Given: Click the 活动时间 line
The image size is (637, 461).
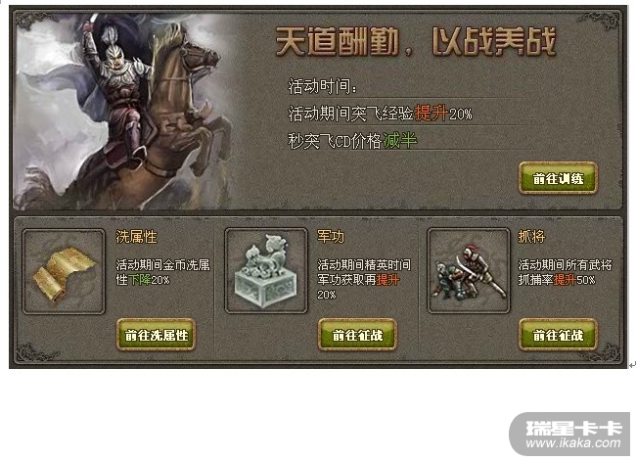Looking at the screenshot, I should coord(323,86).
